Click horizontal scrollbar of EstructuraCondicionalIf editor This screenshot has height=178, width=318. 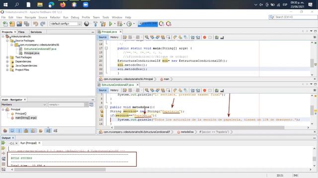pos(199,128)
